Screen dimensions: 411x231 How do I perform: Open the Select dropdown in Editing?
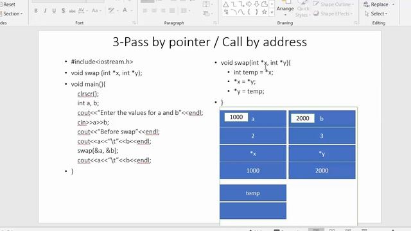pos(376,13)
